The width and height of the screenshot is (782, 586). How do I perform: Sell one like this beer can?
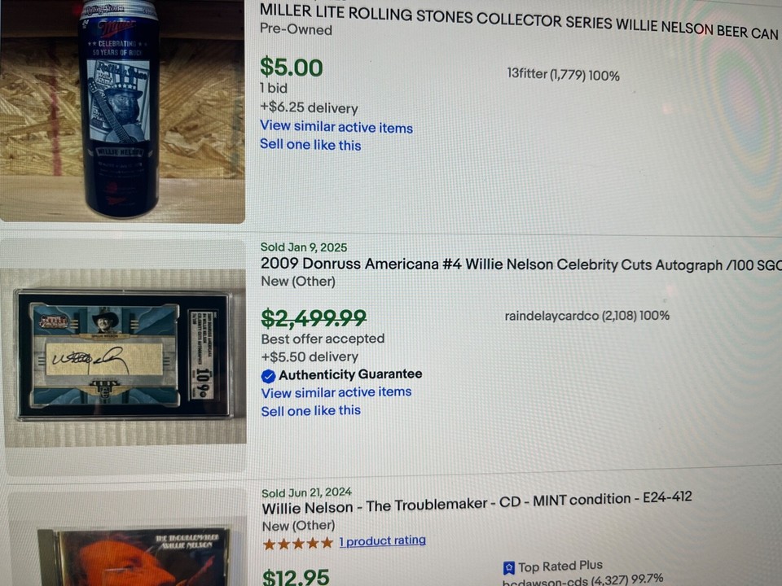tap(310, 145)
